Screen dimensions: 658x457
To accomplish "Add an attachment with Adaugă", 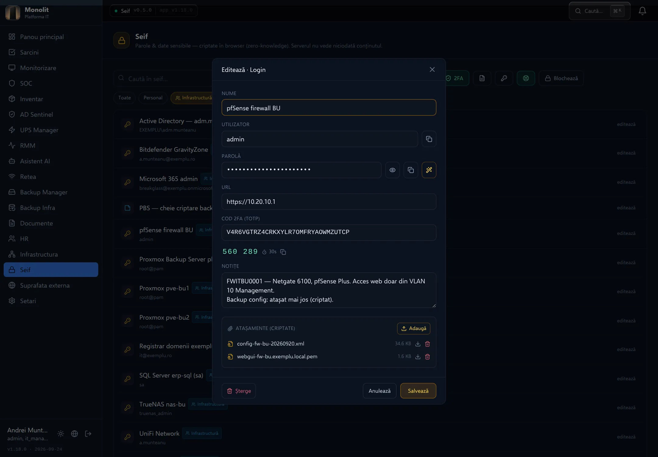I will tap(414, 328).
